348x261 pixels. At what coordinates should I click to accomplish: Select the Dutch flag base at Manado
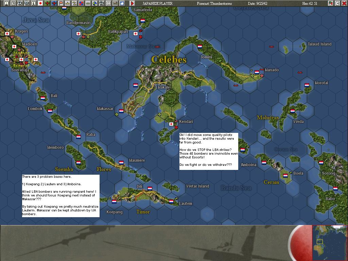(x=257, y=72)
